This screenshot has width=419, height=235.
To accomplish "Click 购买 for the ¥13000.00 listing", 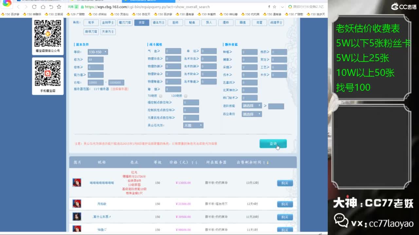I will tap(285, 183).
